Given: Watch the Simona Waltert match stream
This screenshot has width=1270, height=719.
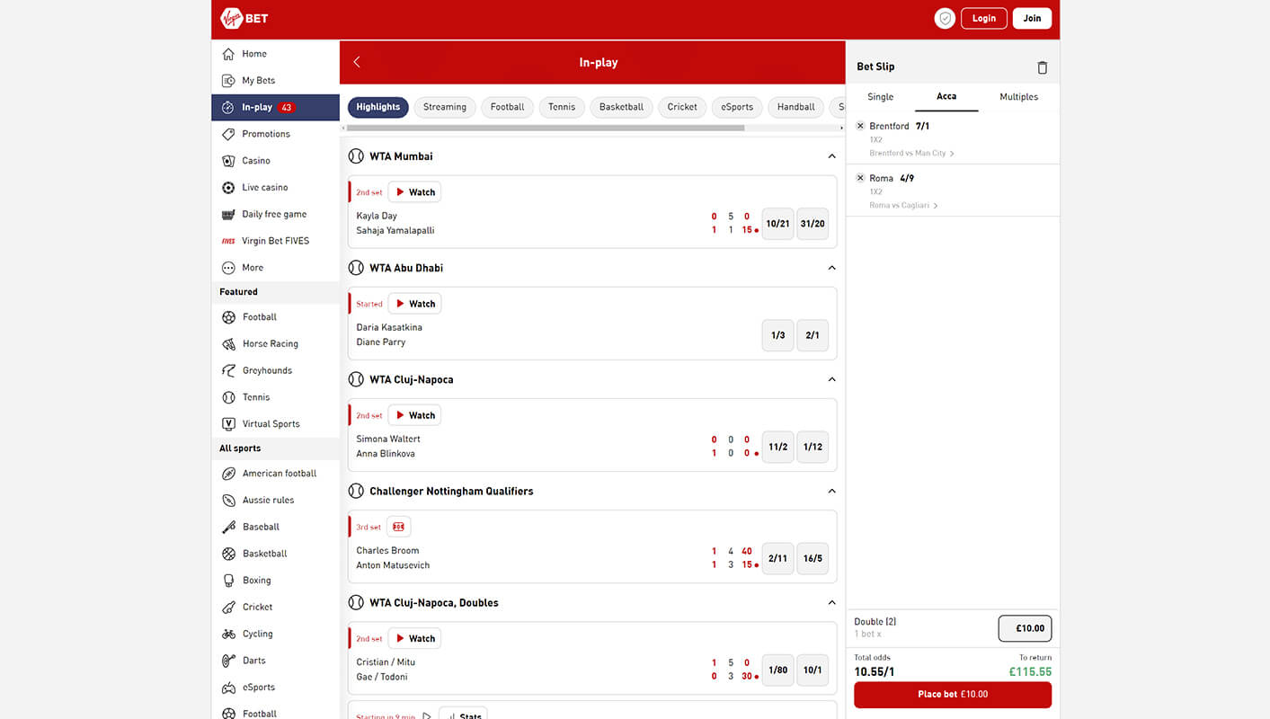Looking at the screenshot, I should click(414, 415).
